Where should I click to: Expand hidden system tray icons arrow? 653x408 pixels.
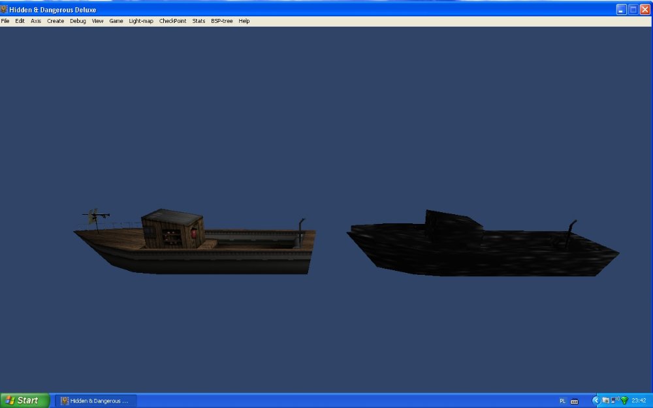(x=596, y=401)
